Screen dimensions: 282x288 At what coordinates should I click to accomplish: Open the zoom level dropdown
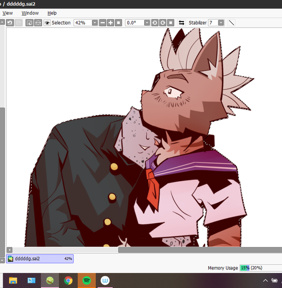tap(95, 23)
